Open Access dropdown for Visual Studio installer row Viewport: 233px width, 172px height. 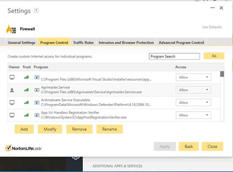point(193,77)
